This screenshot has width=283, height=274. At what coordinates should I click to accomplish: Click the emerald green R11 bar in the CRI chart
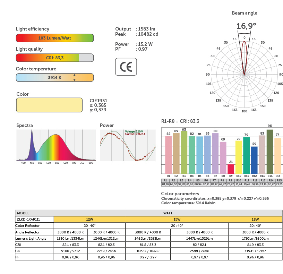pos(247,155)
